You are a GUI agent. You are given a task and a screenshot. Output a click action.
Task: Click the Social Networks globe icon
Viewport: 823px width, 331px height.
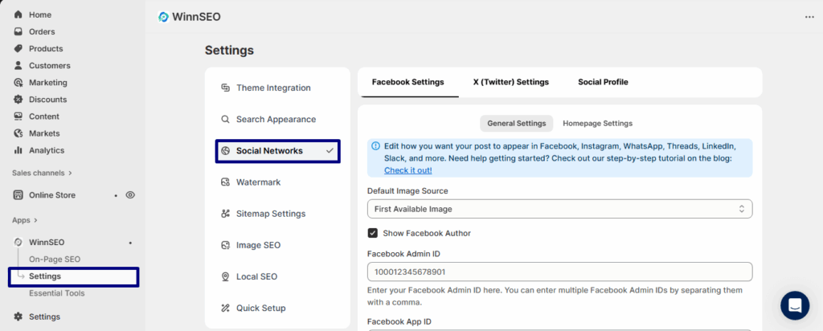pyautogui.click(x=225, y=150)
